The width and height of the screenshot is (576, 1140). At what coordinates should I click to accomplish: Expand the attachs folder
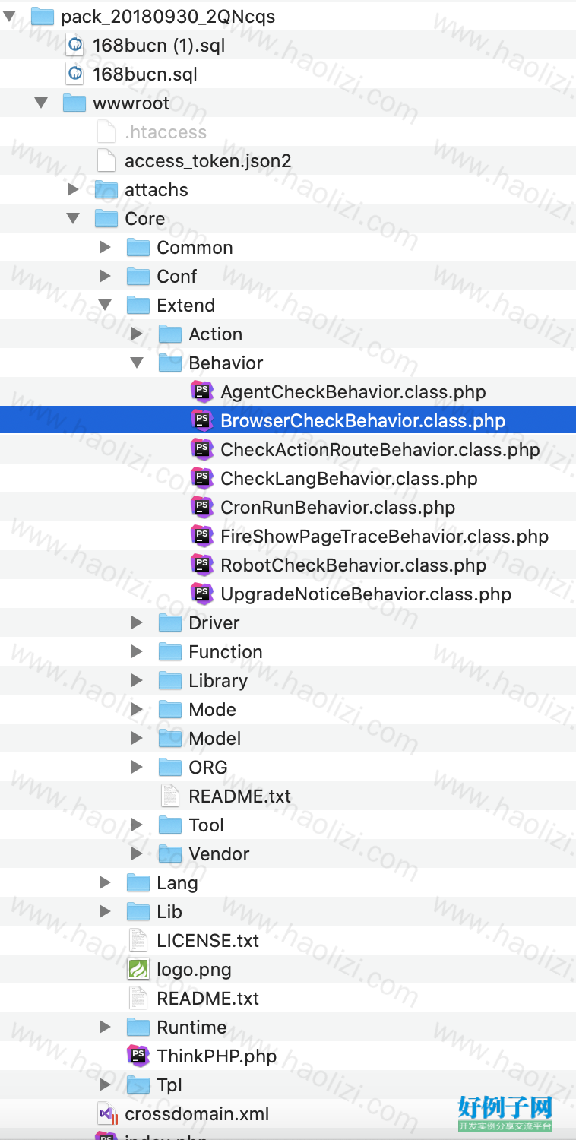[x=73, y=189]
